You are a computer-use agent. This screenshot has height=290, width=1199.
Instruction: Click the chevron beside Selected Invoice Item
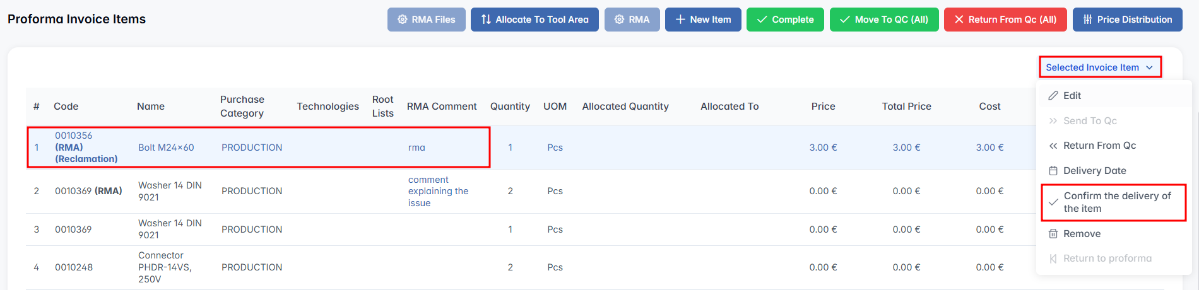point(1149,67)
